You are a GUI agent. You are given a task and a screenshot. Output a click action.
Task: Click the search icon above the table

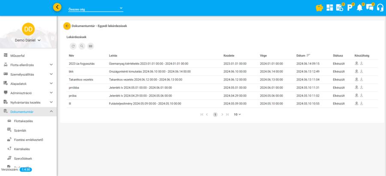(81, 46)
